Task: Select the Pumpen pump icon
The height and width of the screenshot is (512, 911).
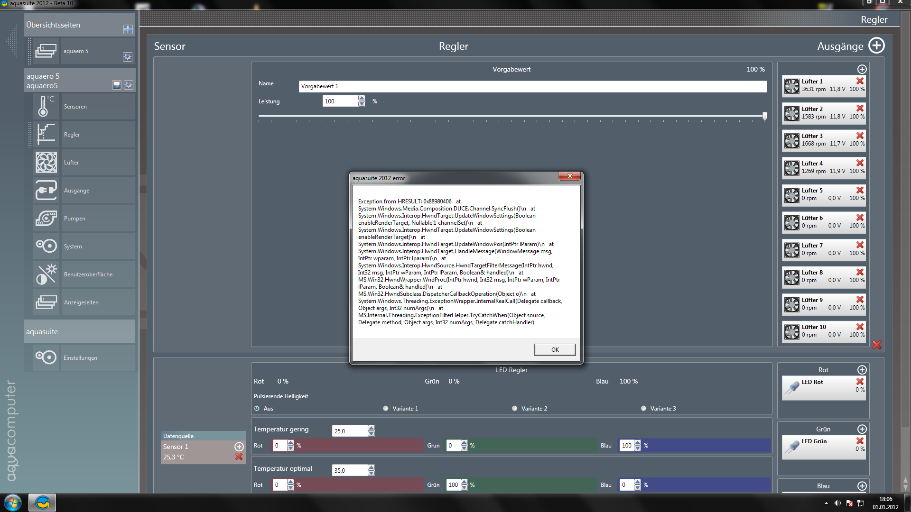Action: [46, 219]
